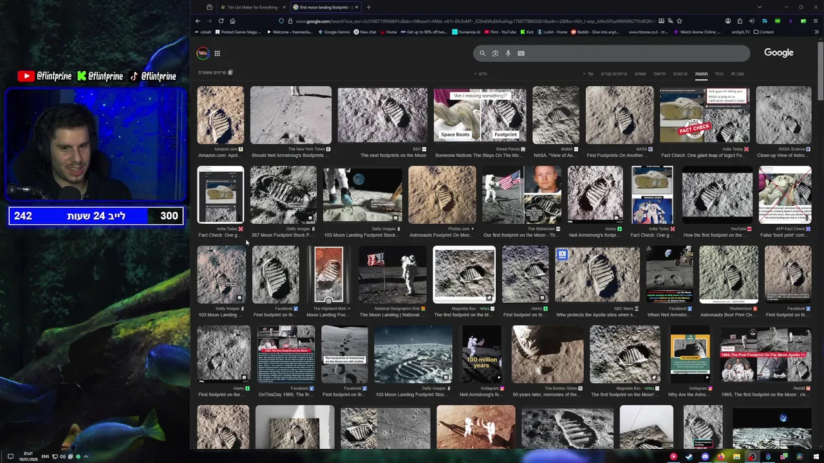Open the Videos (סרטונים) search tab
824x463 pixels.
point(680,74)
